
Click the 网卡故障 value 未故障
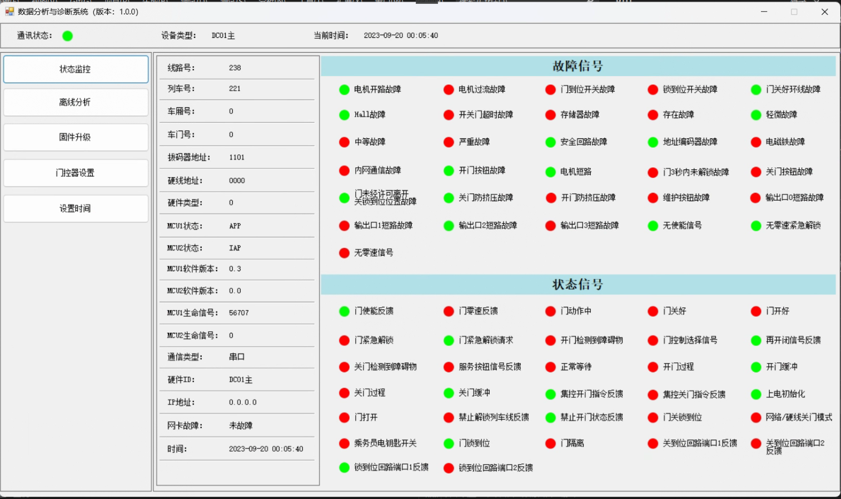[241, 426]
